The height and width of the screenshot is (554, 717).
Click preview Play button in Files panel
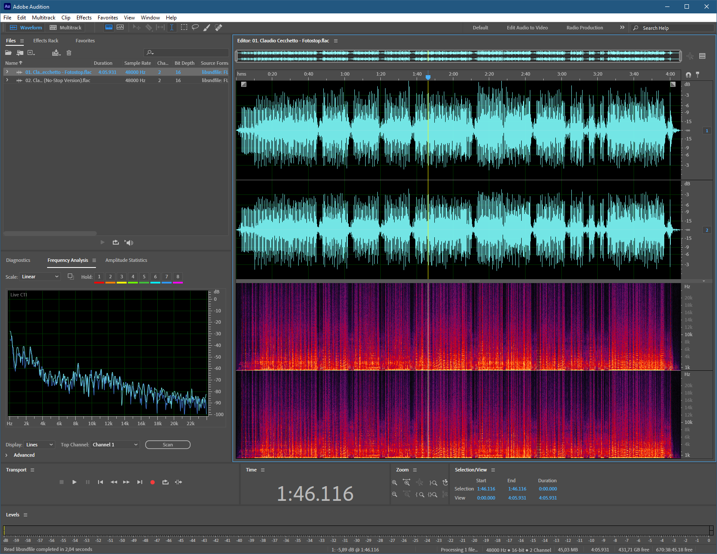[102, 242]
